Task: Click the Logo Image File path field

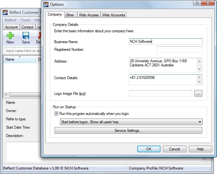Action: tap(161, 94)
